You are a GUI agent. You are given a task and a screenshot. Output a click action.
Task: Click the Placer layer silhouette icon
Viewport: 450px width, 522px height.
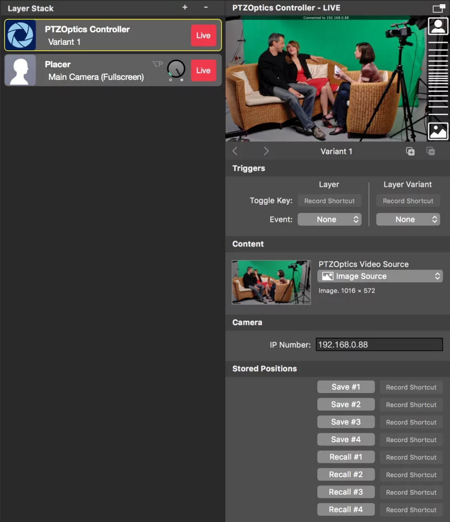(x=20, y=70)
